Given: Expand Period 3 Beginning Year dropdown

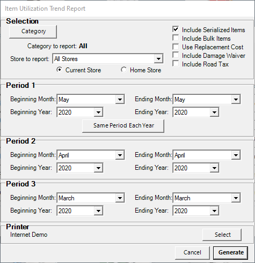Looking at the screenshot, I should (x=80, y=211).
